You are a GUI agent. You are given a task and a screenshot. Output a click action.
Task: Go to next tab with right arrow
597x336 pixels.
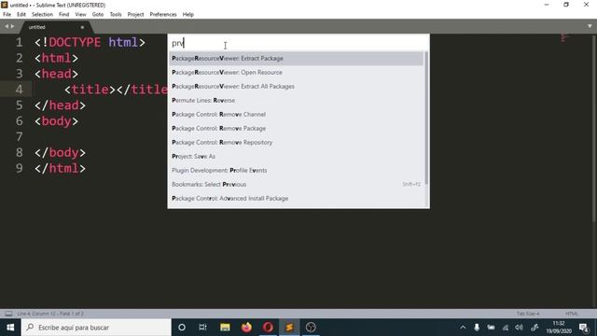[12, 26]
